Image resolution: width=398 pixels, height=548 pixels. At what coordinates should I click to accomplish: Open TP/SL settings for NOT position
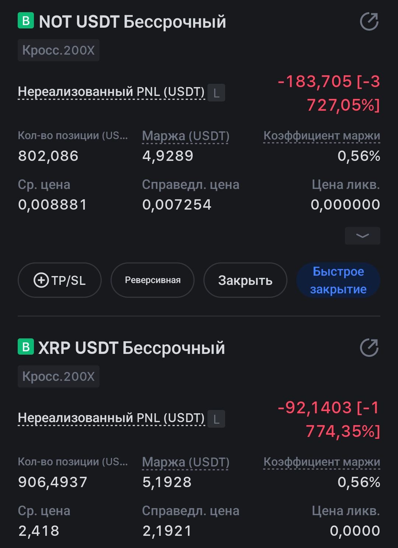click(59, 280)
